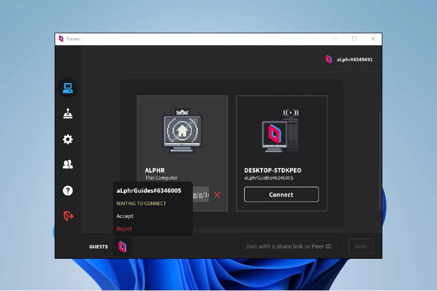The height and width of the screenshot is (291, 437).
Task: Open the Friends icon in sidebar
Action: (68, 164)
